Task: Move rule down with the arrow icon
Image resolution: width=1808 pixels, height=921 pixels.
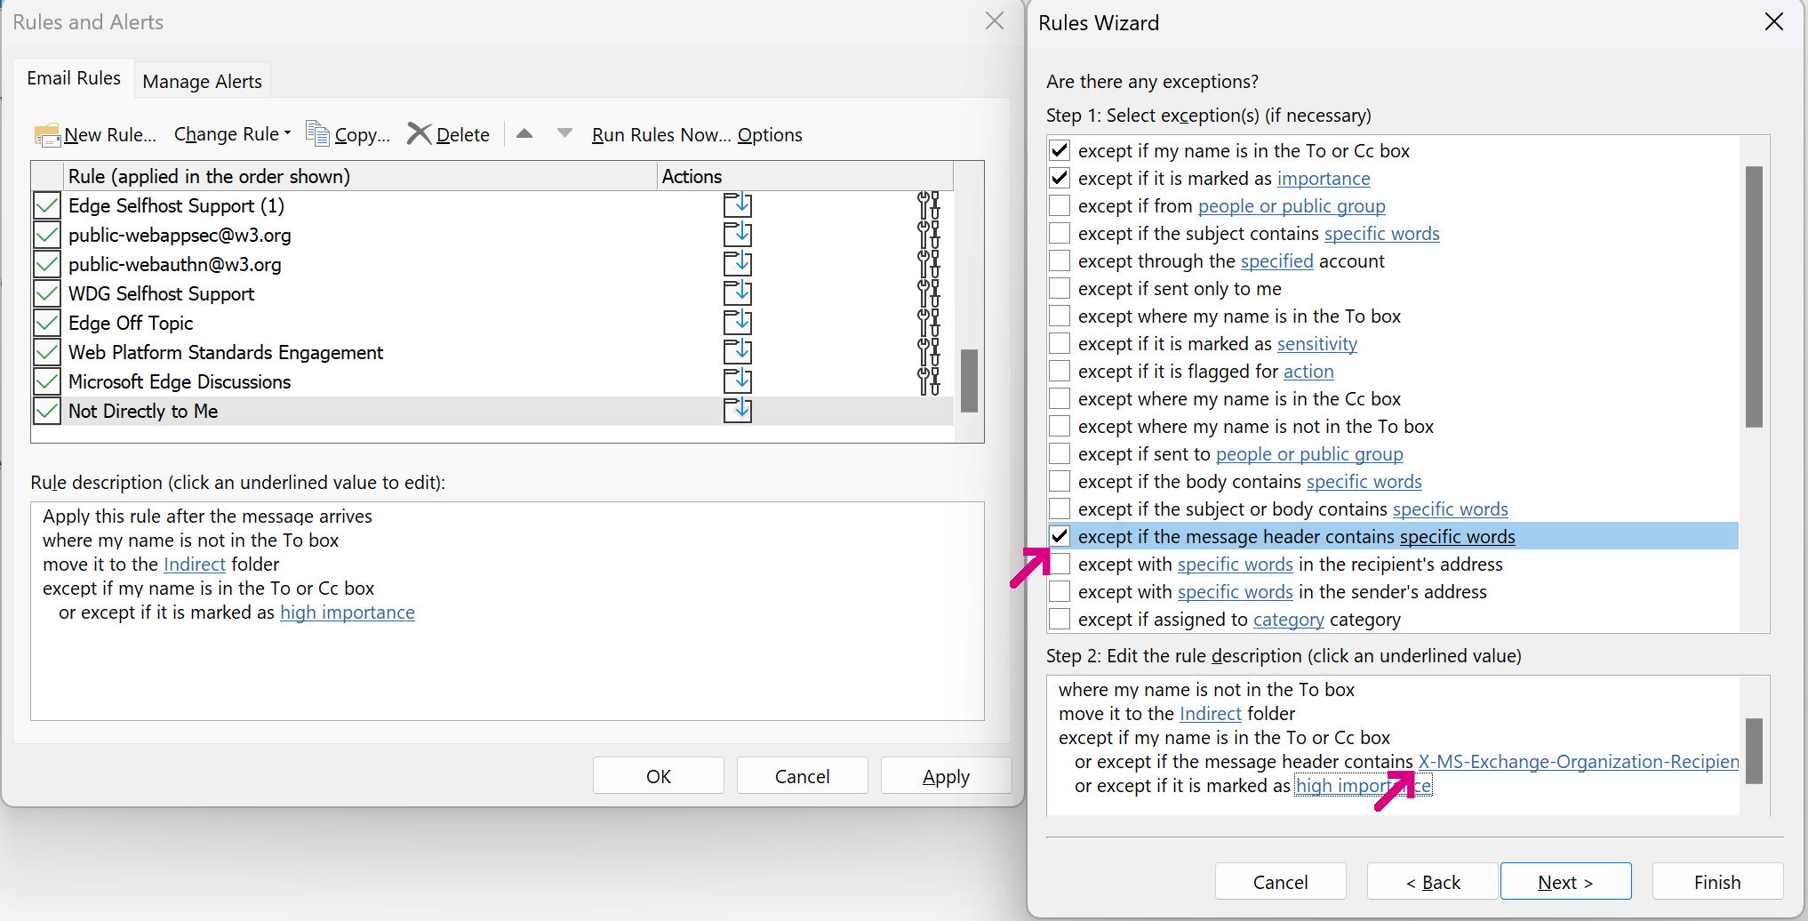Action: (564, 133)
